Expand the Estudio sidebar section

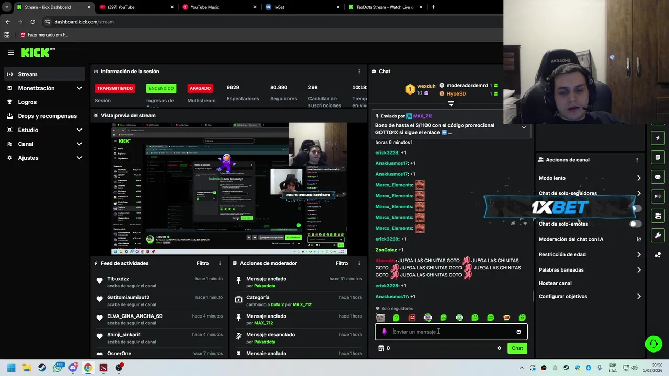tap(79, 130)
